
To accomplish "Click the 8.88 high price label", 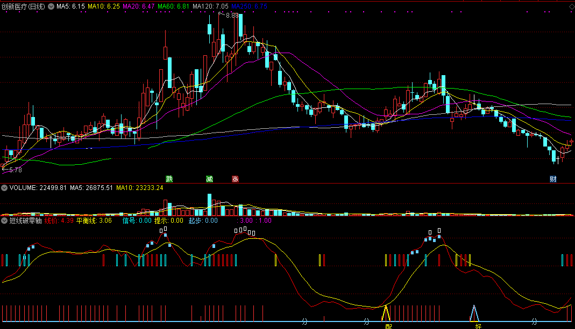I will [232, 16].
